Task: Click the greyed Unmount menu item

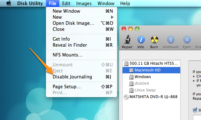Action: click(82, 65)
